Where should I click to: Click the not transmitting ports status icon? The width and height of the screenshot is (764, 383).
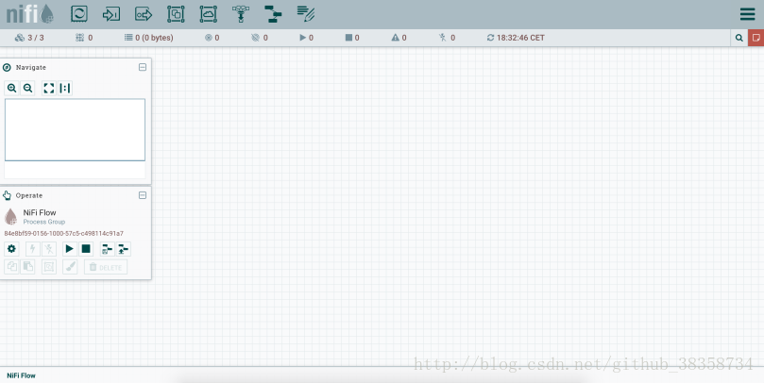point(255,38)
